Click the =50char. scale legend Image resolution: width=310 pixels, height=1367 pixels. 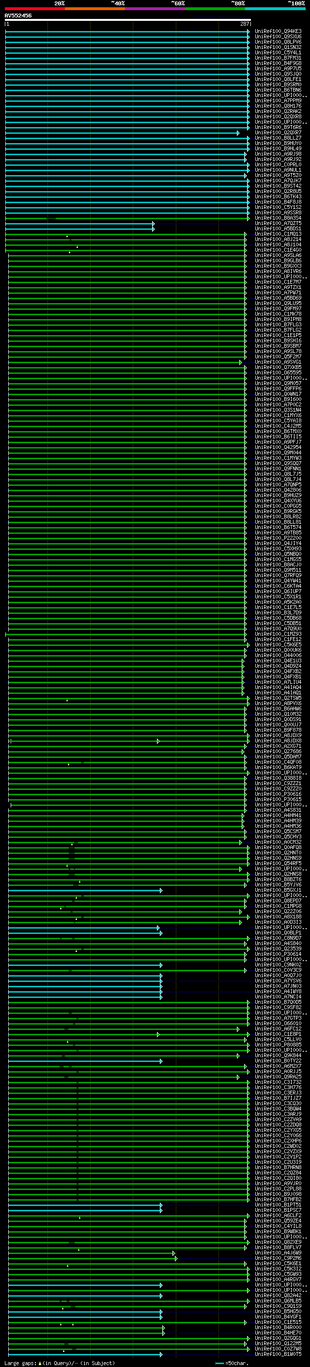point(232,1363)
